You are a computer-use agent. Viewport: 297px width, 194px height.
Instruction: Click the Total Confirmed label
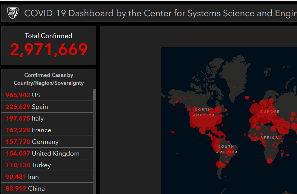[x=49, y=36]
